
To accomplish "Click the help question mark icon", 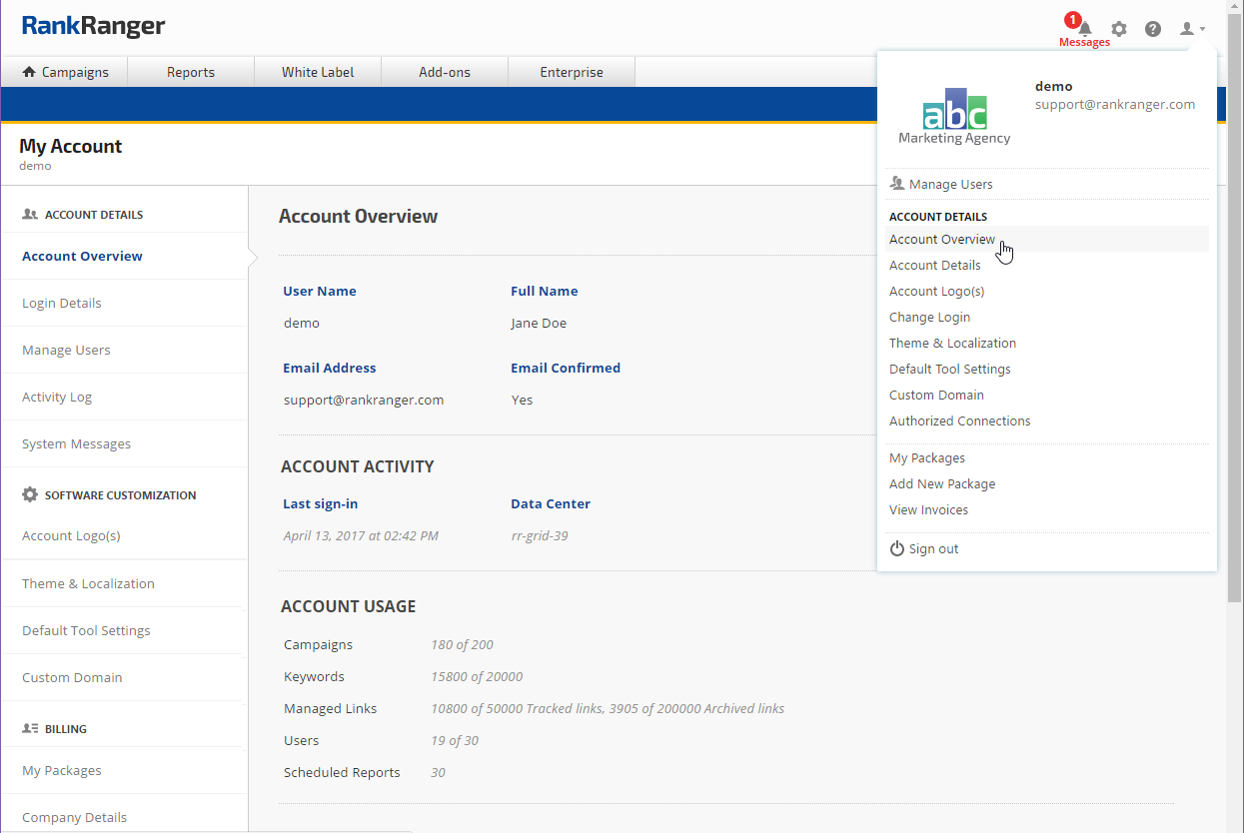I will 1153,29.
